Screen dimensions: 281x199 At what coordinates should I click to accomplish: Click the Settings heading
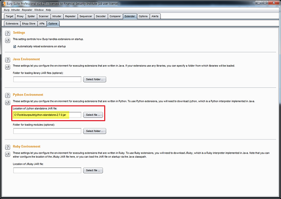19,33
